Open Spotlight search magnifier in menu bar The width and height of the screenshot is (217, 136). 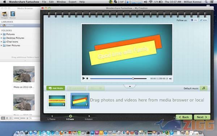206,2
